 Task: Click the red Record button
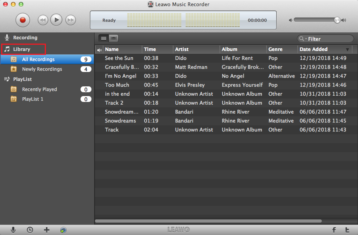[23, 19]
